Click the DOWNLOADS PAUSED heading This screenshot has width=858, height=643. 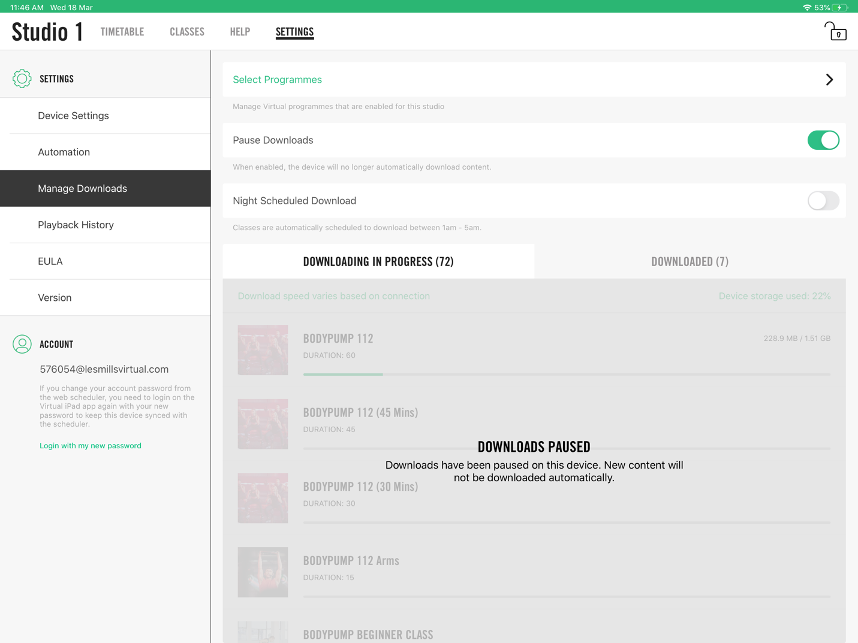(x=534, y=446)
